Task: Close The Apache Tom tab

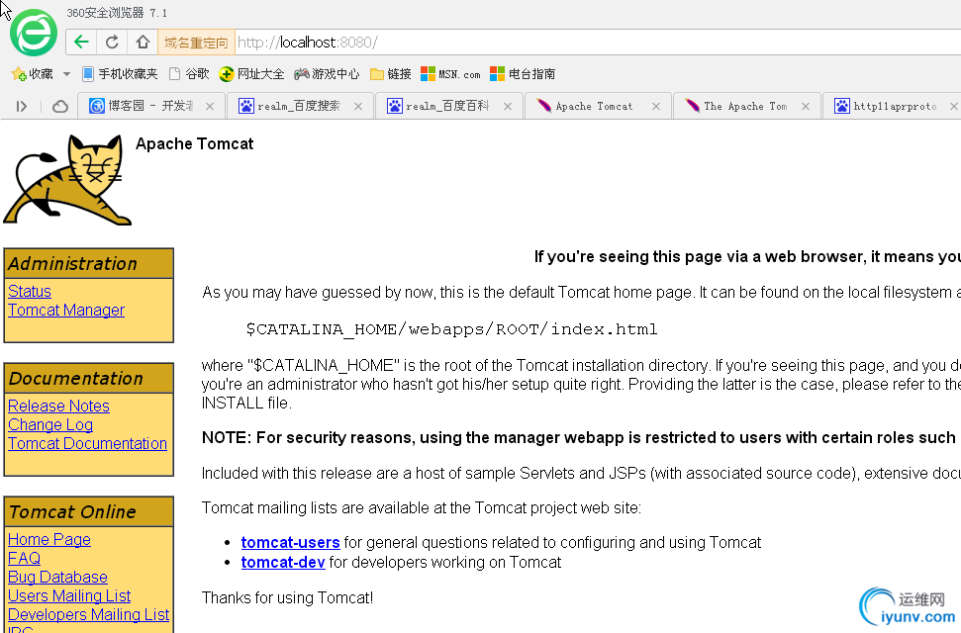Action: point(806,107)
